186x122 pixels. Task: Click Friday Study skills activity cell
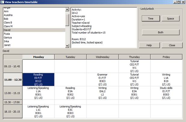click(x=166, y=93)
